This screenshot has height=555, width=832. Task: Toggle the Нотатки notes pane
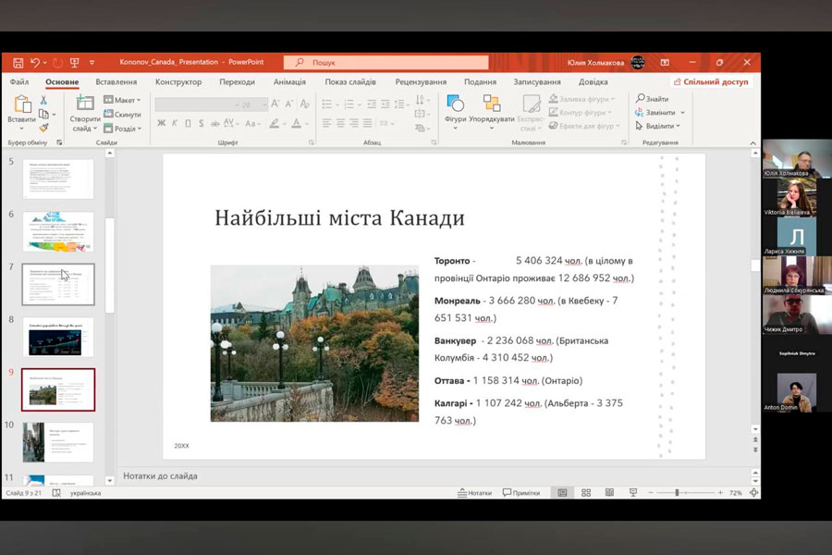[475, 493]
